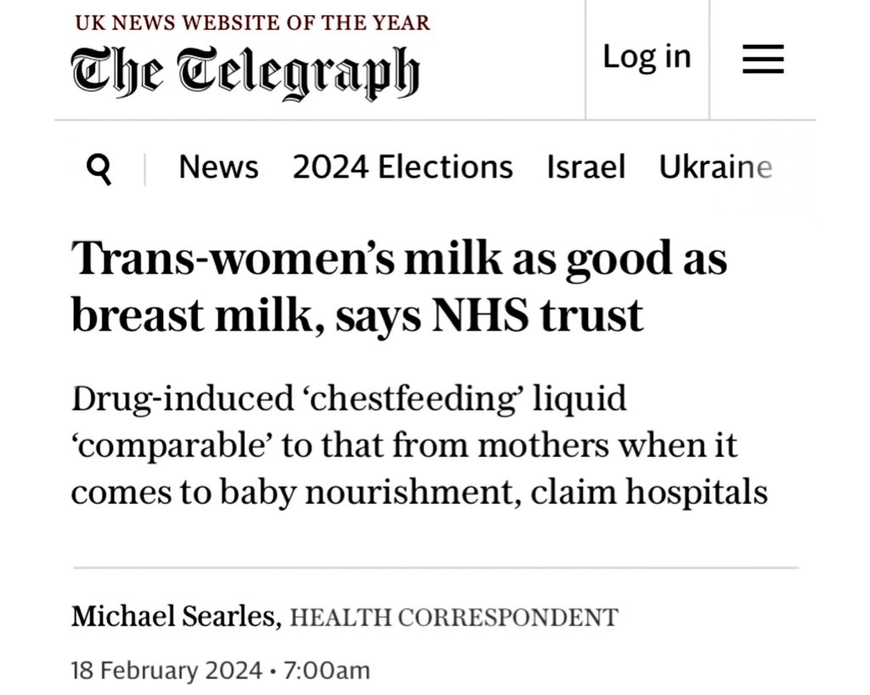
Task: Click the 'UK News Website of the Year' tagline
Action: point(252,23)
